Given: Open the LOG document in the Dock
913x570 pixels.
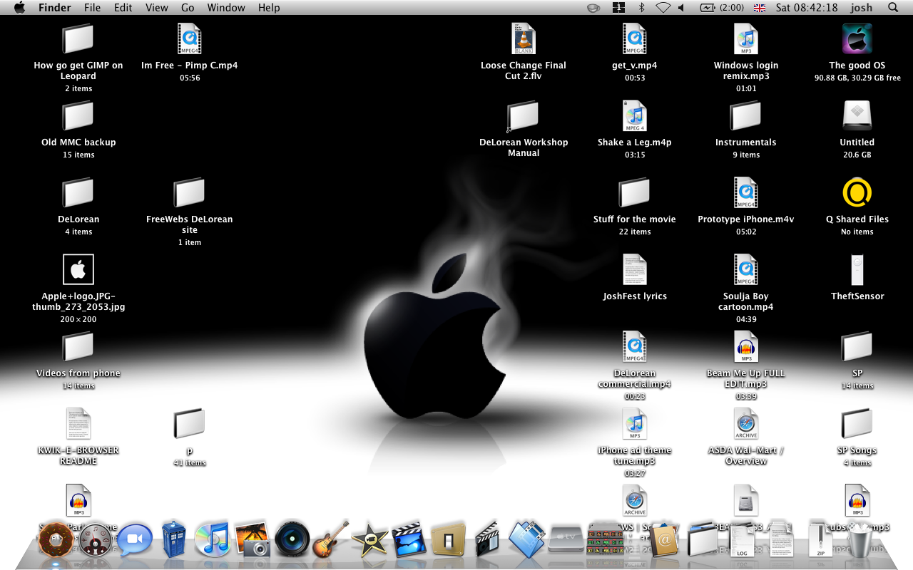Looking at the screenshot, I should [742, 539].
